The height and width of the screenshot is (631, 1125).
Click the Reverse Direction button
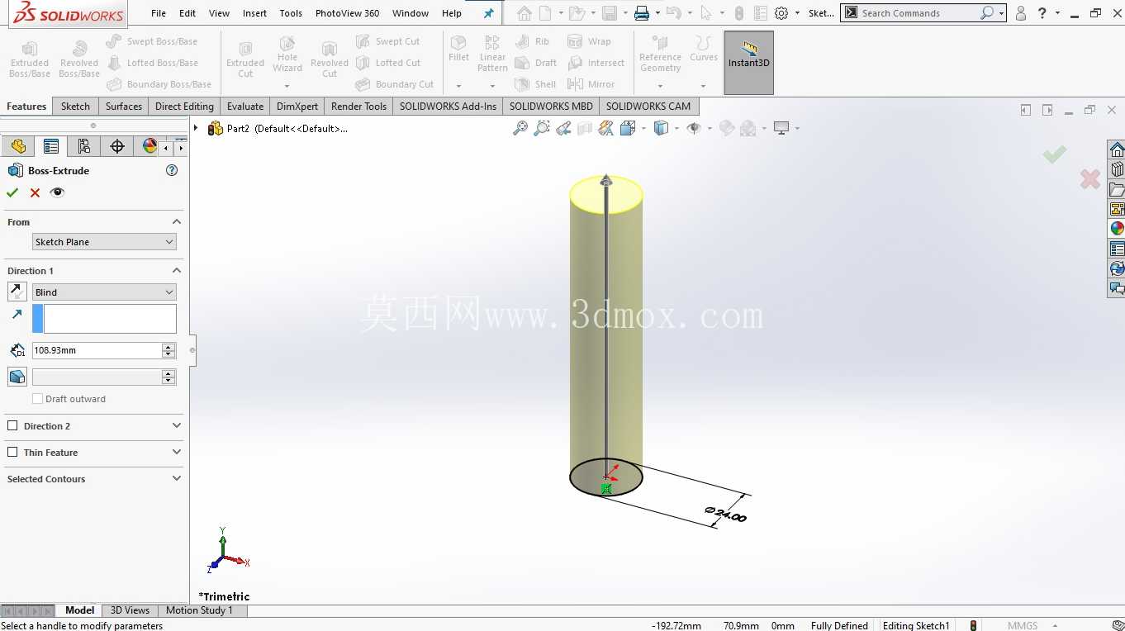point(17,292)
